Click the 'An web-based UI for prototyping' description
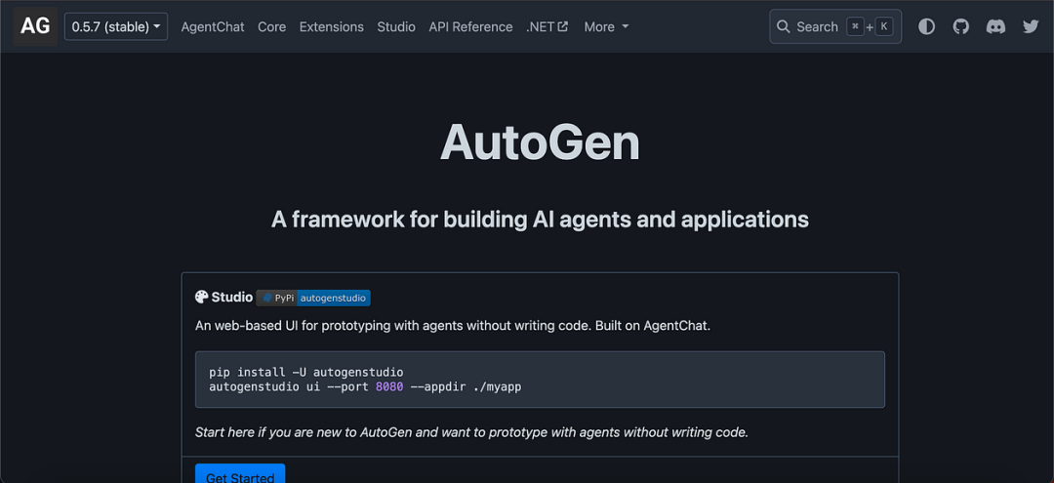This screenshot has height=483, width=1054. (453, 326)
